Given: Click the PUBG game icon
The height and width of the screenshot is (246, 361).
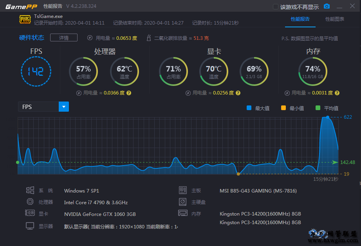Looking at the screenshot, I should [25, 20].
